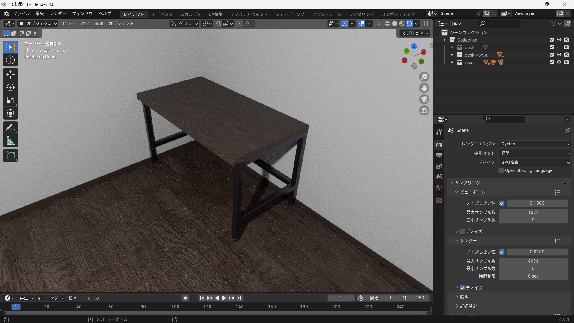Expand the desk collection in outliner
This screenshot has height=323, width=574.
tap(452, 48)
